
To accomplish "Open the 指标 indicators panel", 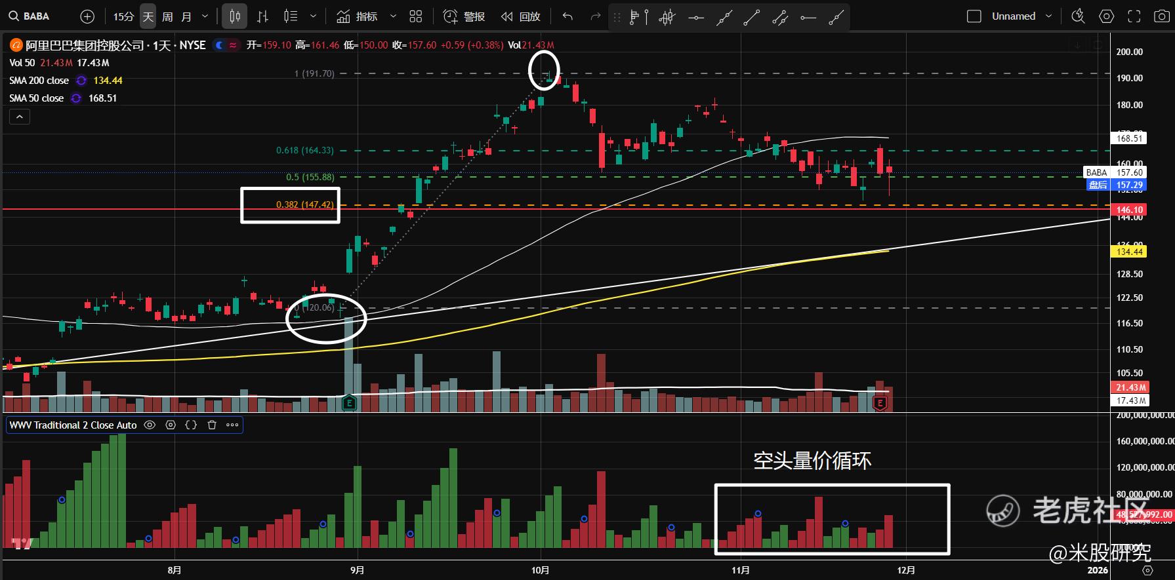I will tap(357, 16).
